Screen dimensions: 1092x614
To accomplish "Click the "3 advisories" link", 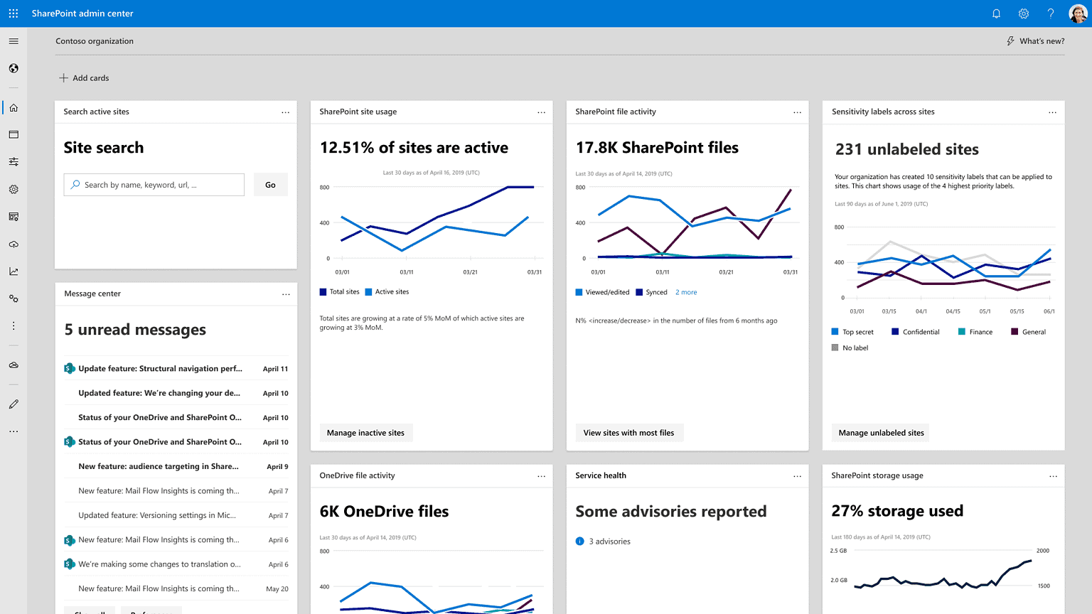I will 609,541.
